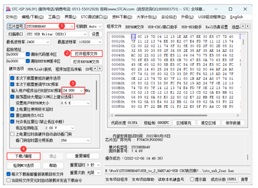Toggle 允许低压复位 checkbox
The height and width of the screenshot is (188, 258).
pos(12,122)
